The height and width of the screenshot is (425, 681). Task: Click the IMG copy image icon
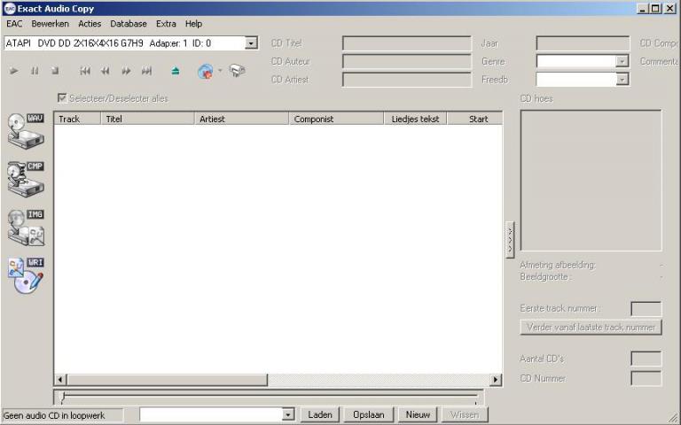point(26,227)
